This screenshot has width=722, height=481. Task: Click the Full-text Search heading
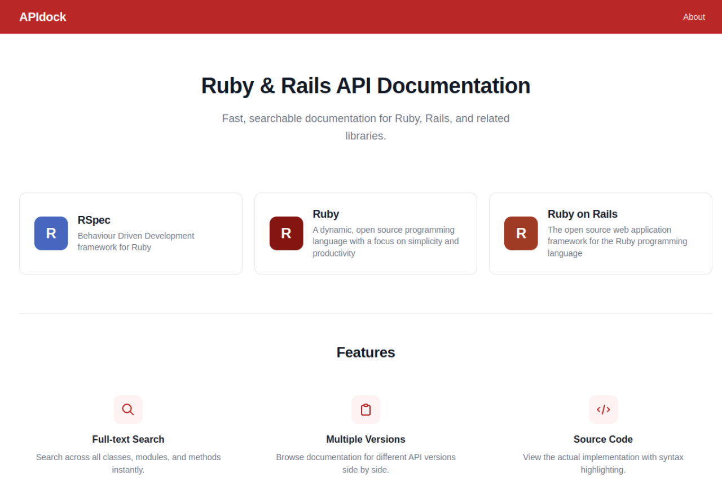(128, 439)
